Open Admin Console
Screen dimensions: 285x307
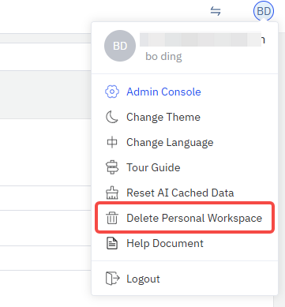pyautogui.click(x=163, y=92)
